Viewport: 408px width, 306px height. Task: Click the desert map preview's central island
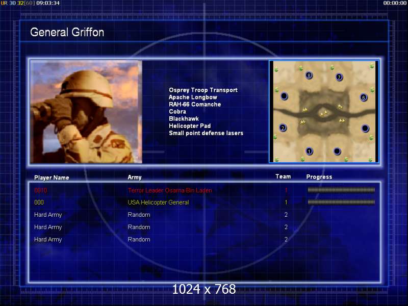324,113
